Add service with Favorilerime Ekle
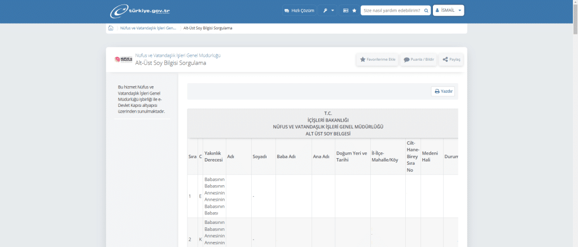The width and height of the screenshot is (578, 247). click(x=378, y=59)
